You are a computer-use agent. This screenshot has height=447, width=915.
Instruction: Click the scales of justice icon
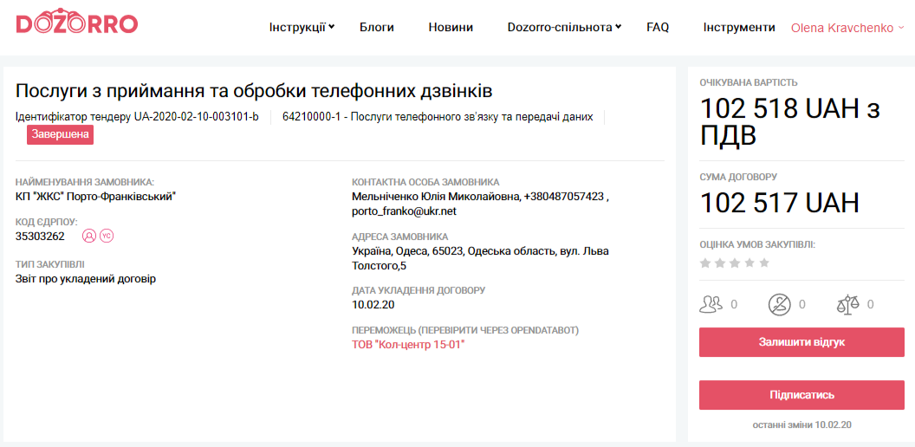coord(848,304)
